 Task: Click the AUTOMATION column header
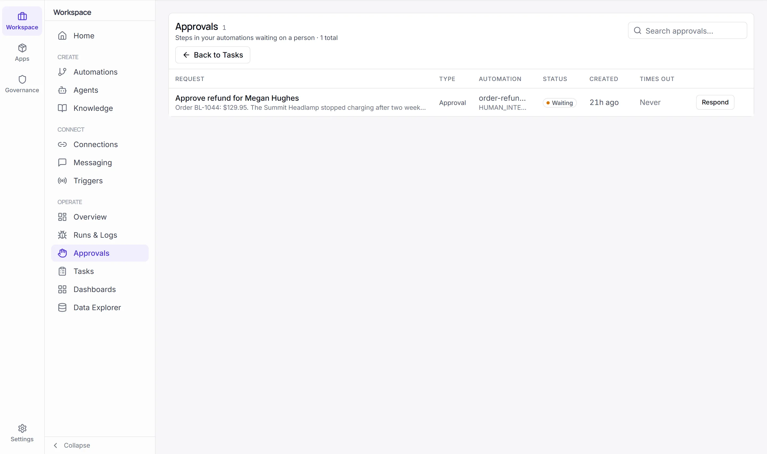pyautogui.click(x=500, y=79)
